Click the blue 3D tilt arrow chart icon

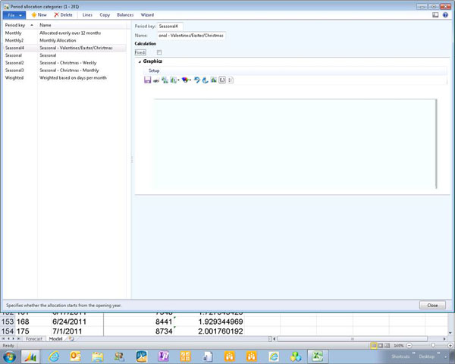pyautogui.click(x=206, y=80)
